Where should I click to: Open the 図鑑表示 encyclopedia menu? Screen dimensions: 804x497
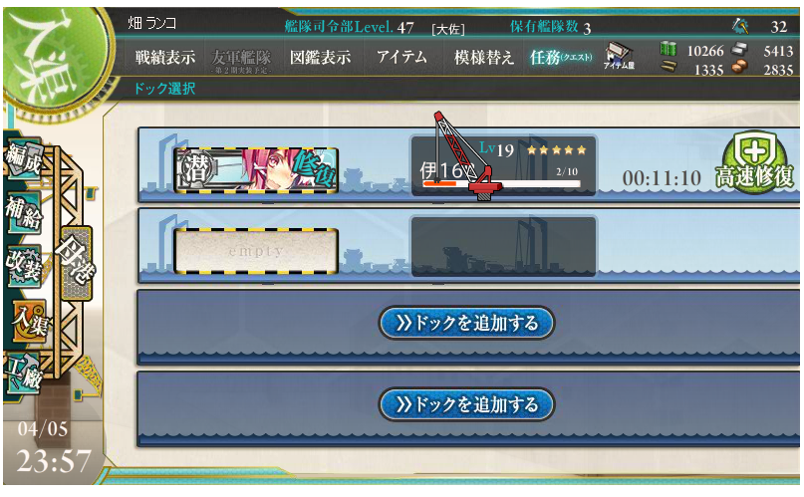point(320,58)
